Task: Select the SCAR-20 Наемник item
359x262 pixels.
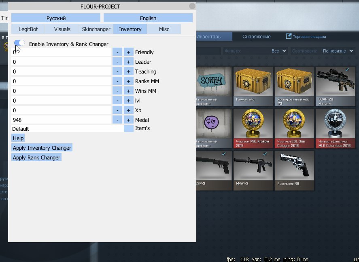Action: click(x=336, y=86)
